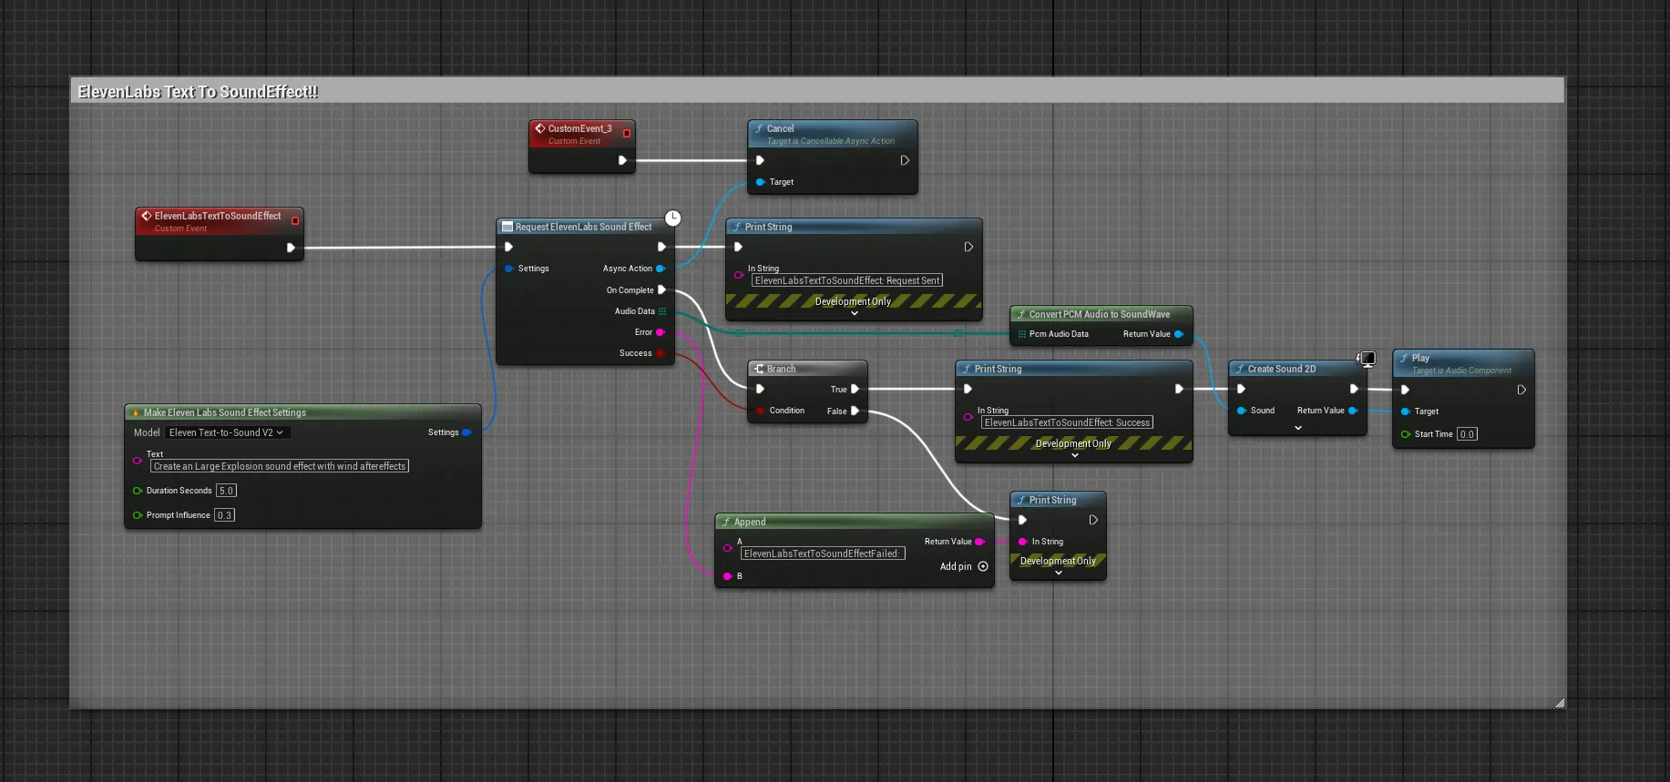
Task: Click the Append A text field
Action: pos(823,553)
